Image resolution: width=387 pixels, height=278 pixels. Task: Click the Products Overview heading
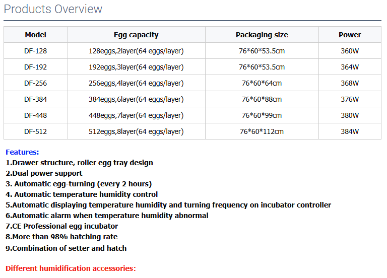pos(53,9)
